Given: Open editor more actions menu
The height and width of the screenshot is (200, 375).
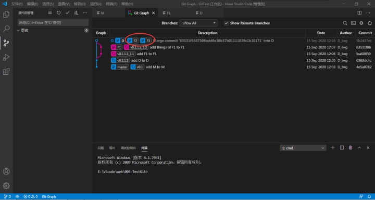Looking at the screenshot, I should click(x=368, y=13).
